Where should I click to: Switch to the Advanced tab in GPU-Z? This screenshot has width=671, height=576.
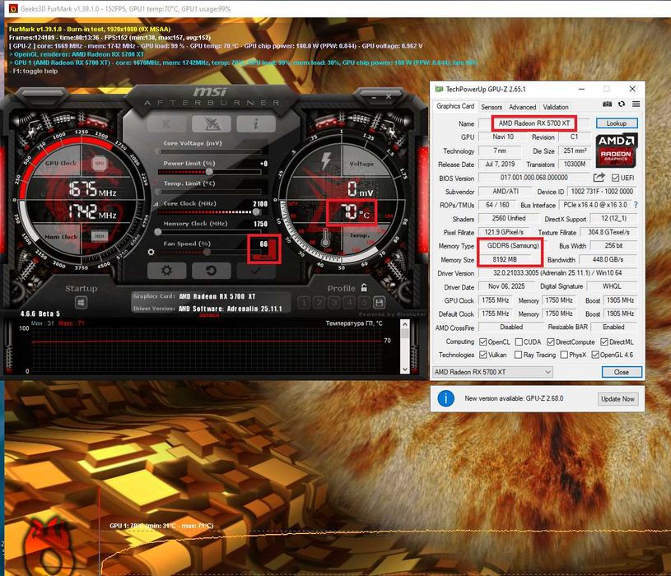pos(522,107)
